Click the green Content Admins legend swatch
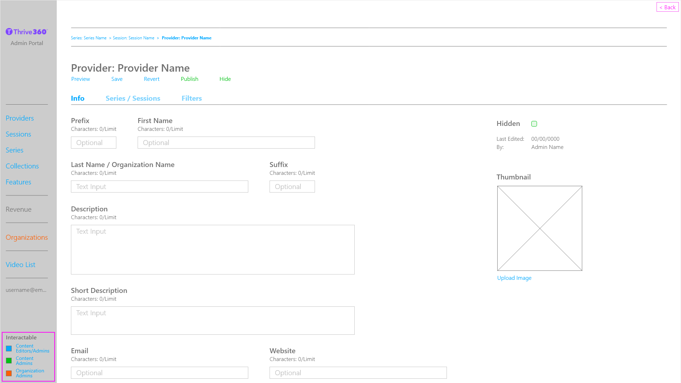Screen dimensions: 681x383 click(9, 361)
